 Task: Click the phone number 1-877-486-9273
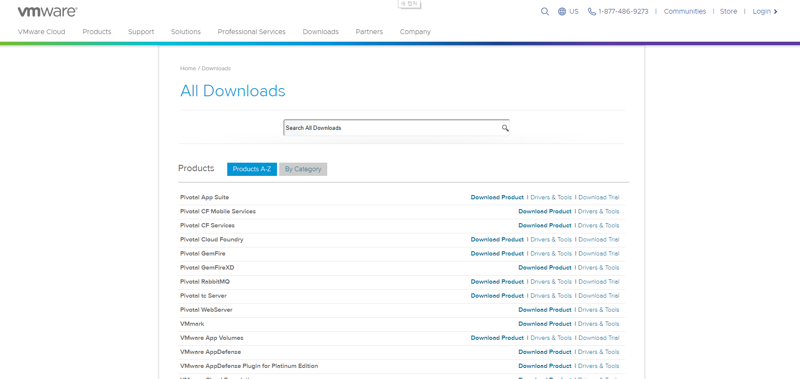pyautogui.click(x=623, y=11)
